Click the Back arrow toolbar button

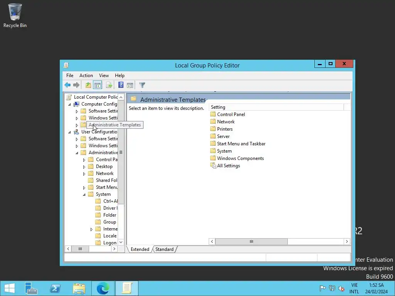pyautogui.click(x=68, y=85)
